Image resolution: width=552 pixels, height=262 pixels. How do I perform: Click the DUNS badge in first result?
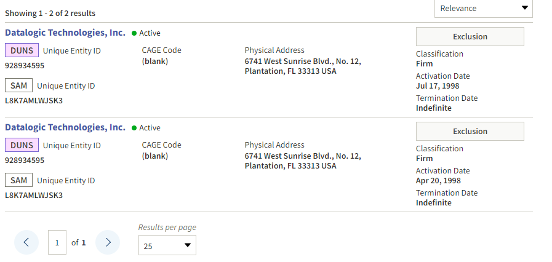(x=22, y=50)
